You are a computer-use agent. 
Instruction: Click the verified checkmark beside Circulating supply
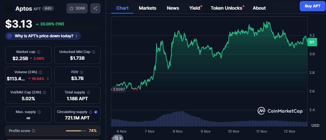pos(96,112)
